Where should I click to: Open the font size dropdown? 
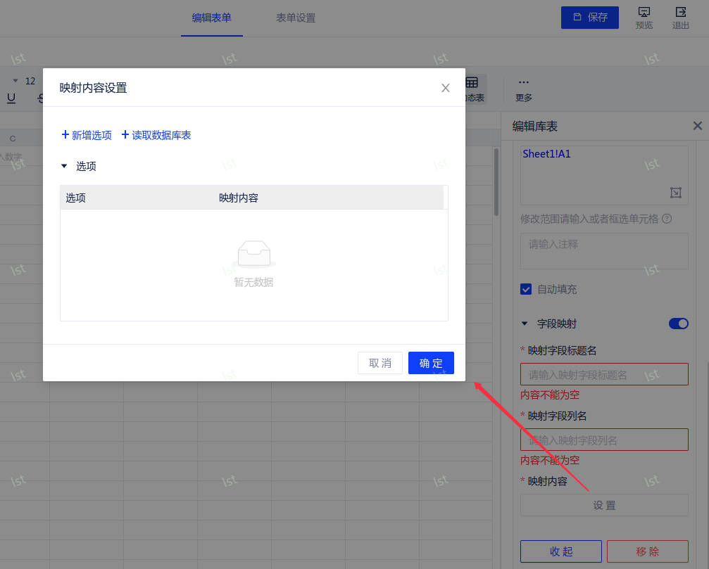(x=15, y=81)
